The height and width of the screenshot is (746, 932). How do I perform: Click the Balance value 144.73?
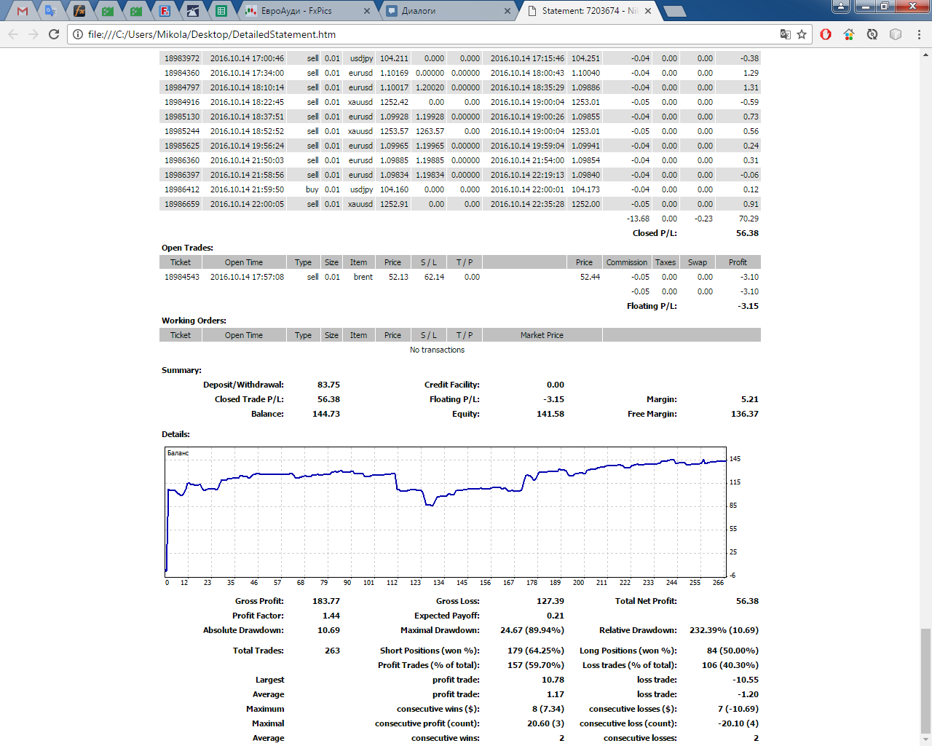pyautogui.click(x=326, y=414)
